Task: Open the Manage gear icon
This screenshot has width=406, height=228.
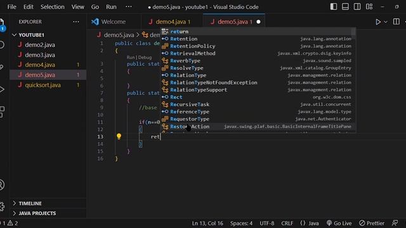Action: point(2,206)
